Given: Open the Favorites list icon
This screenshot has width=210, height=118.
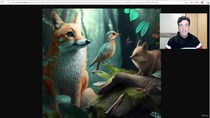Looking at the screenshot, I should (192, 2).
